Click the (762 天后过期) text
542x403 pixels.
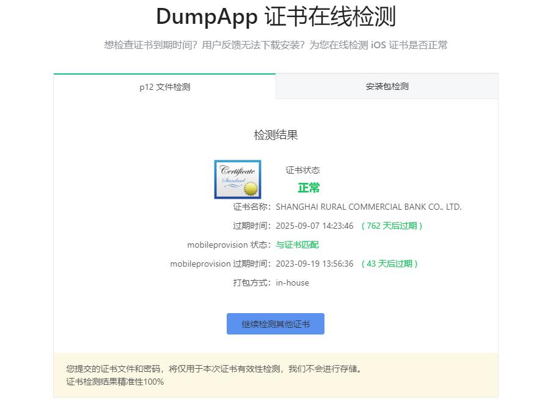[392, 226]
